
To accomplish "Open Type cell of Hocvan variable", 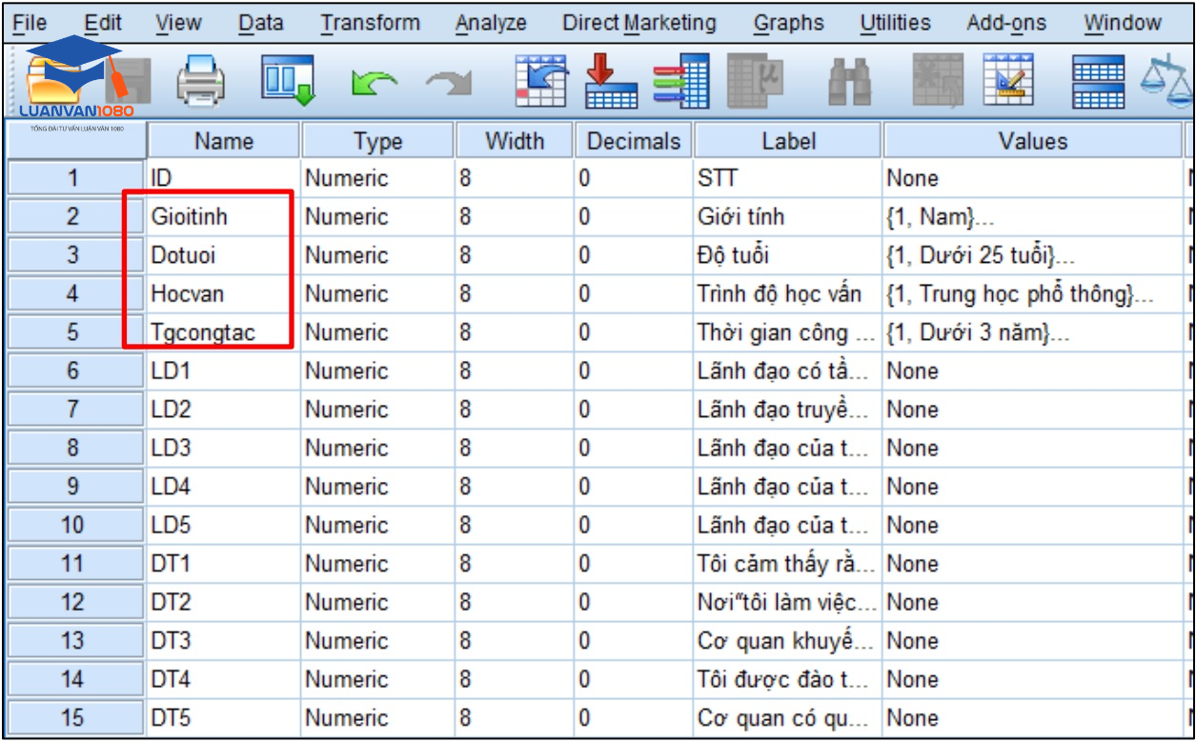I will [x=377, y=294].
